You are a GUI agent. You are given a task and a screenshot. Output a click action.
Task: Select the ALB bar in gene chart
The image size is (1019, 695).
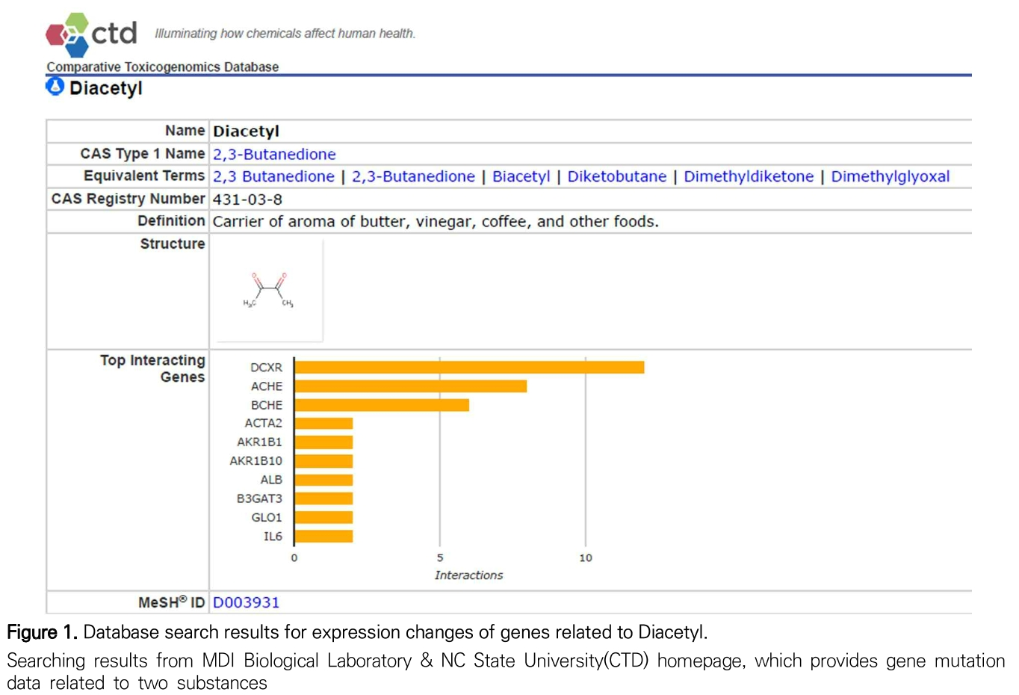[323, 480]
